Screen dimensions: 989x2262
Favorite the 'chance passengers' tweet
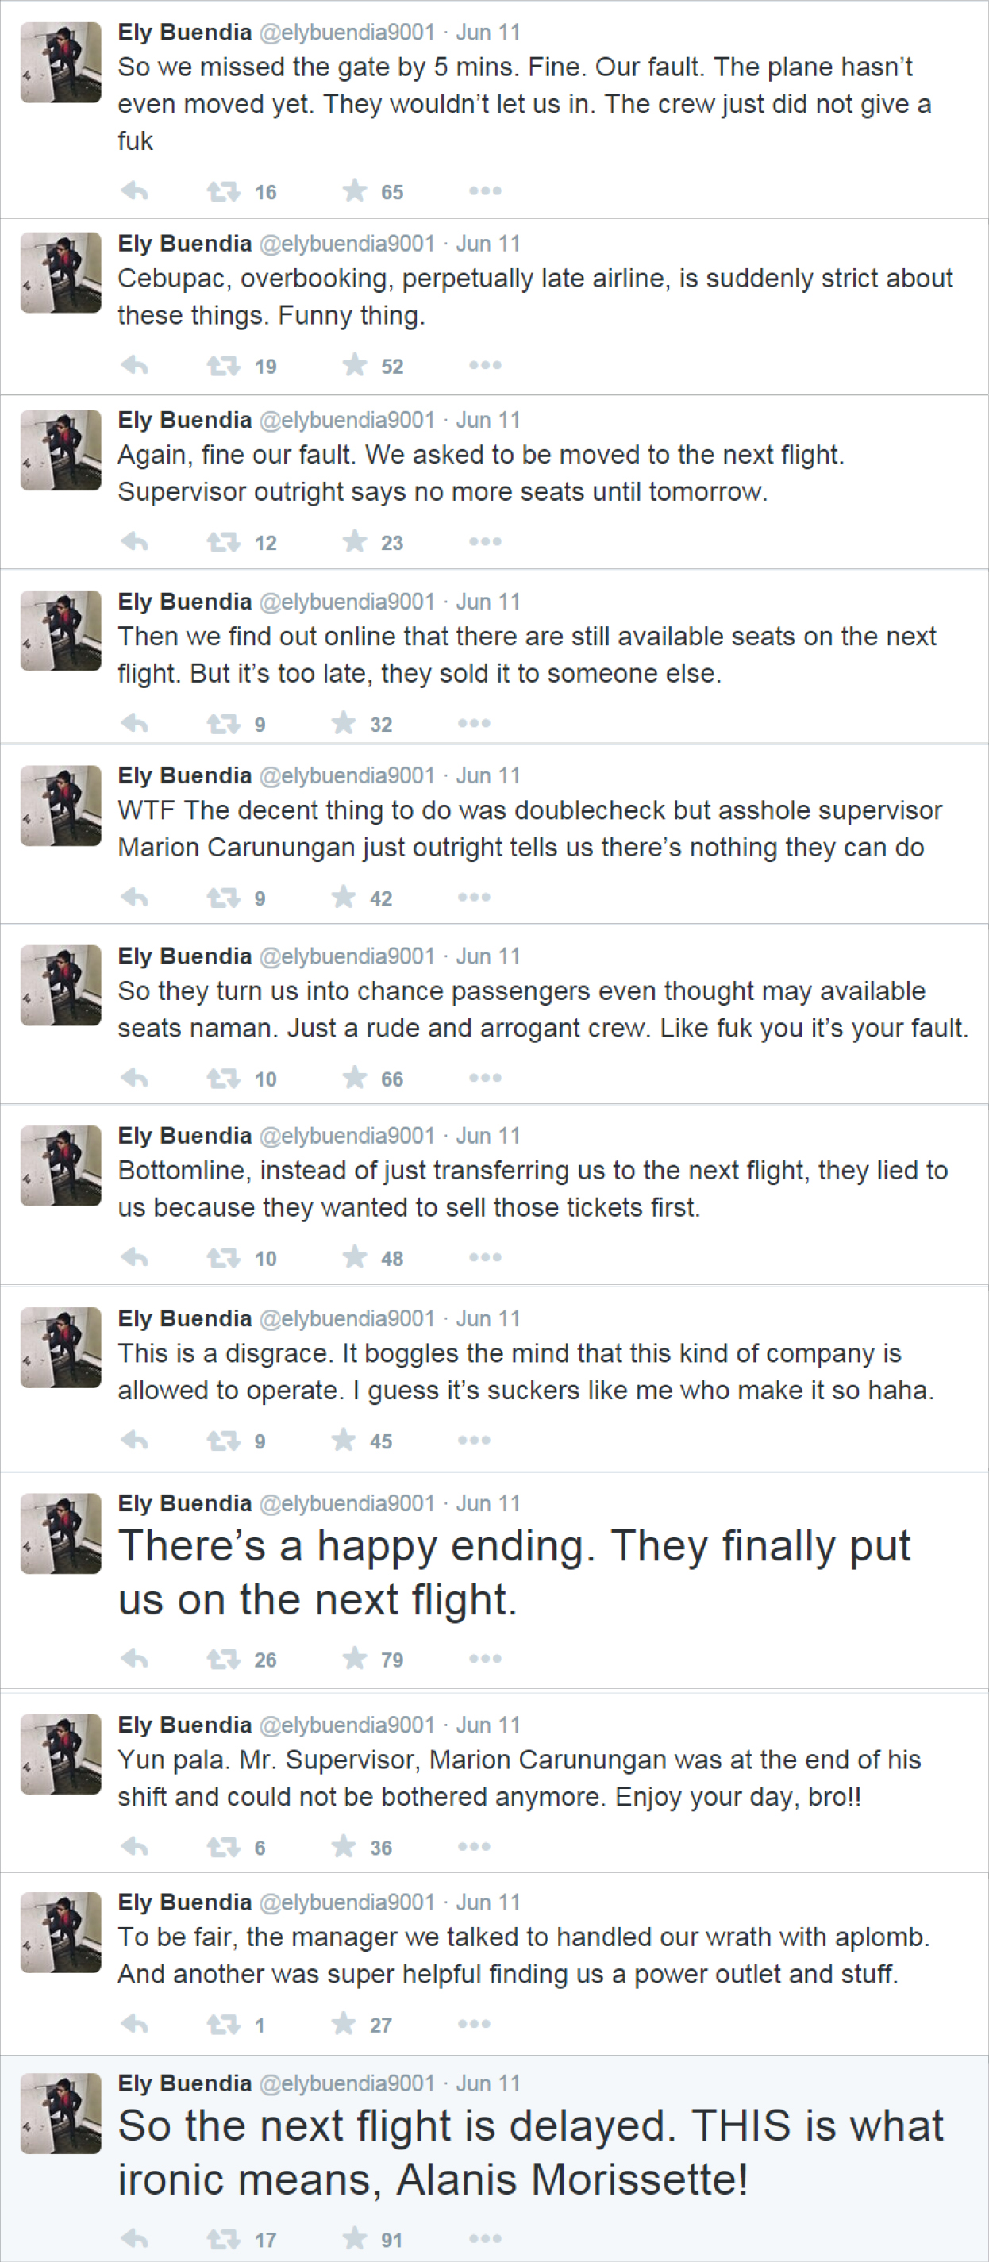pyautogui.click(x=355, y=1078)
